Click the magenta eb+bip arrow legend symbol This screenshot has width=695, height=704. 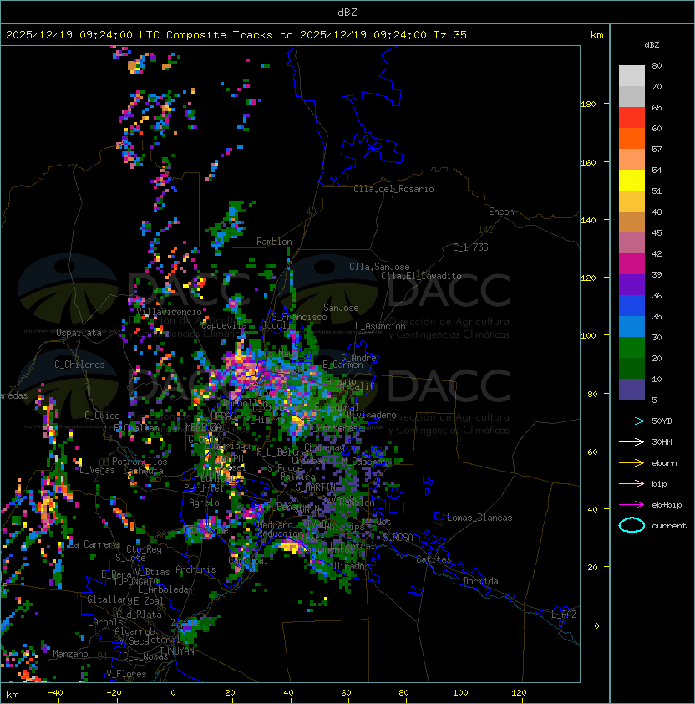tap(632, 505)
